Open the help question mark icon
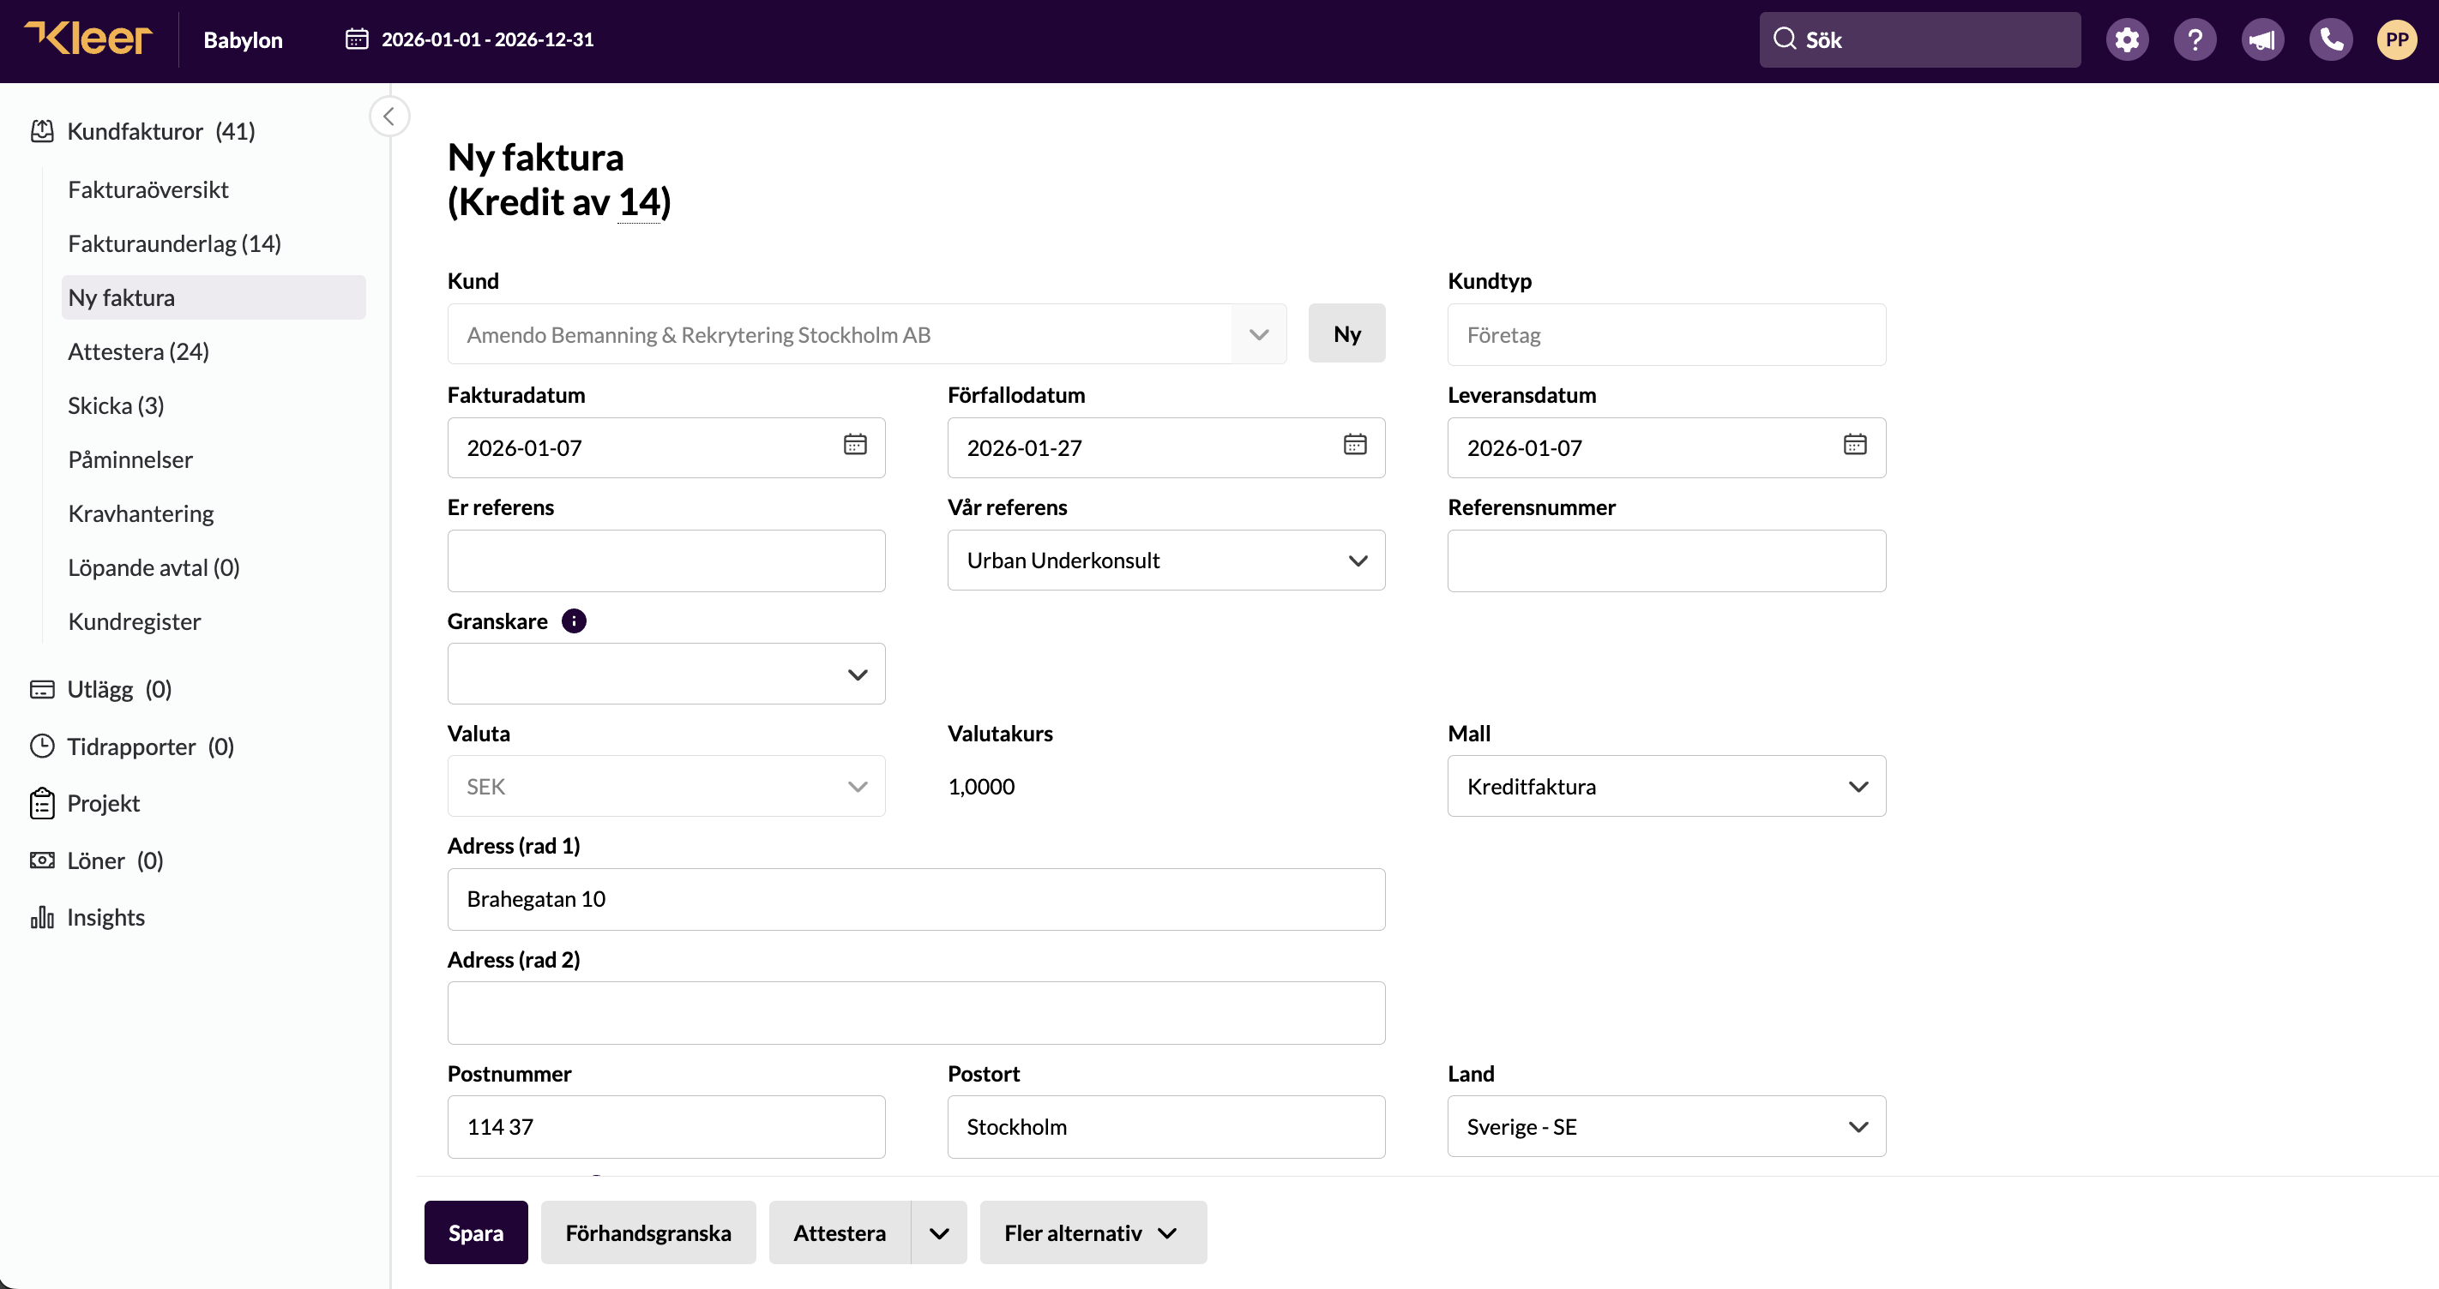Image resolution: width=2439 pixels, height=1289 pixels. point(2195,39)
